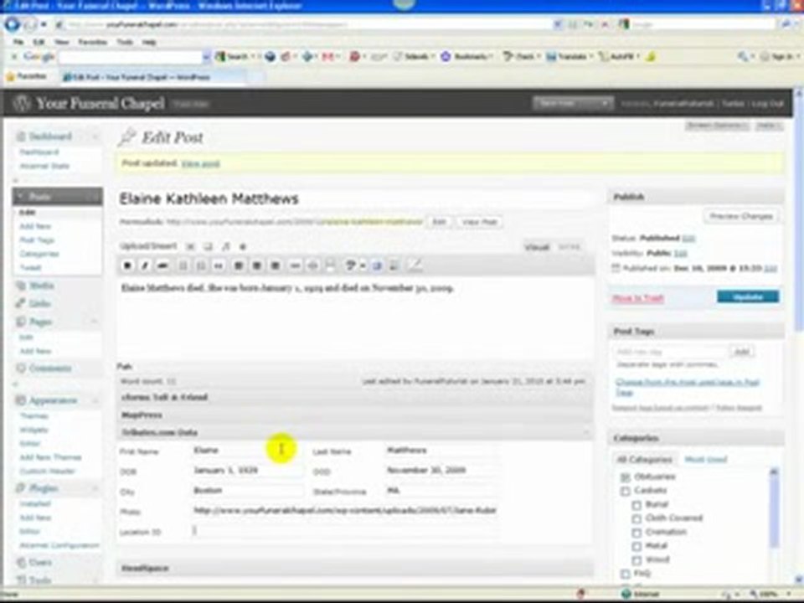
Task: Apply blockquote formatting
Action: [219, 265]
